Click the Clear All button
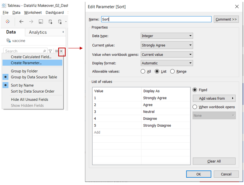 click(x=214, y=161)
